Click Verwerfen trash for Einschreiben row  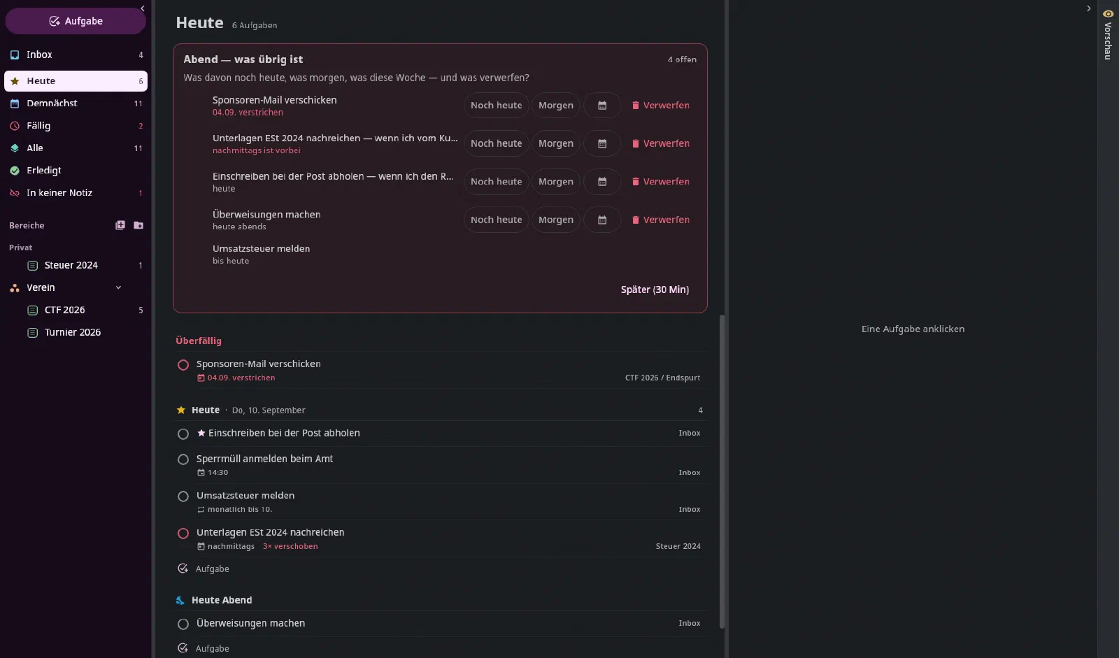tap(661, 182)
